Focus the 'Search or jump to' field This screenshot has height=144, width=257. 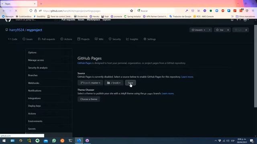(x=36, y=20)
